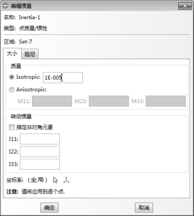
Task: Click the Isotropic mass value field
Action: pos(63,78)
